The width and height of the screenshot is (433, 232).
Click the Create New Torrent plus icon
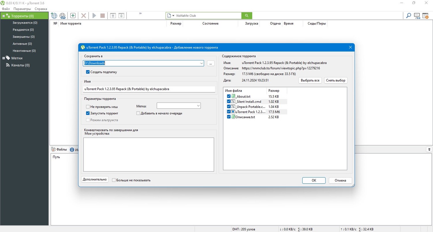click(73, 16)
